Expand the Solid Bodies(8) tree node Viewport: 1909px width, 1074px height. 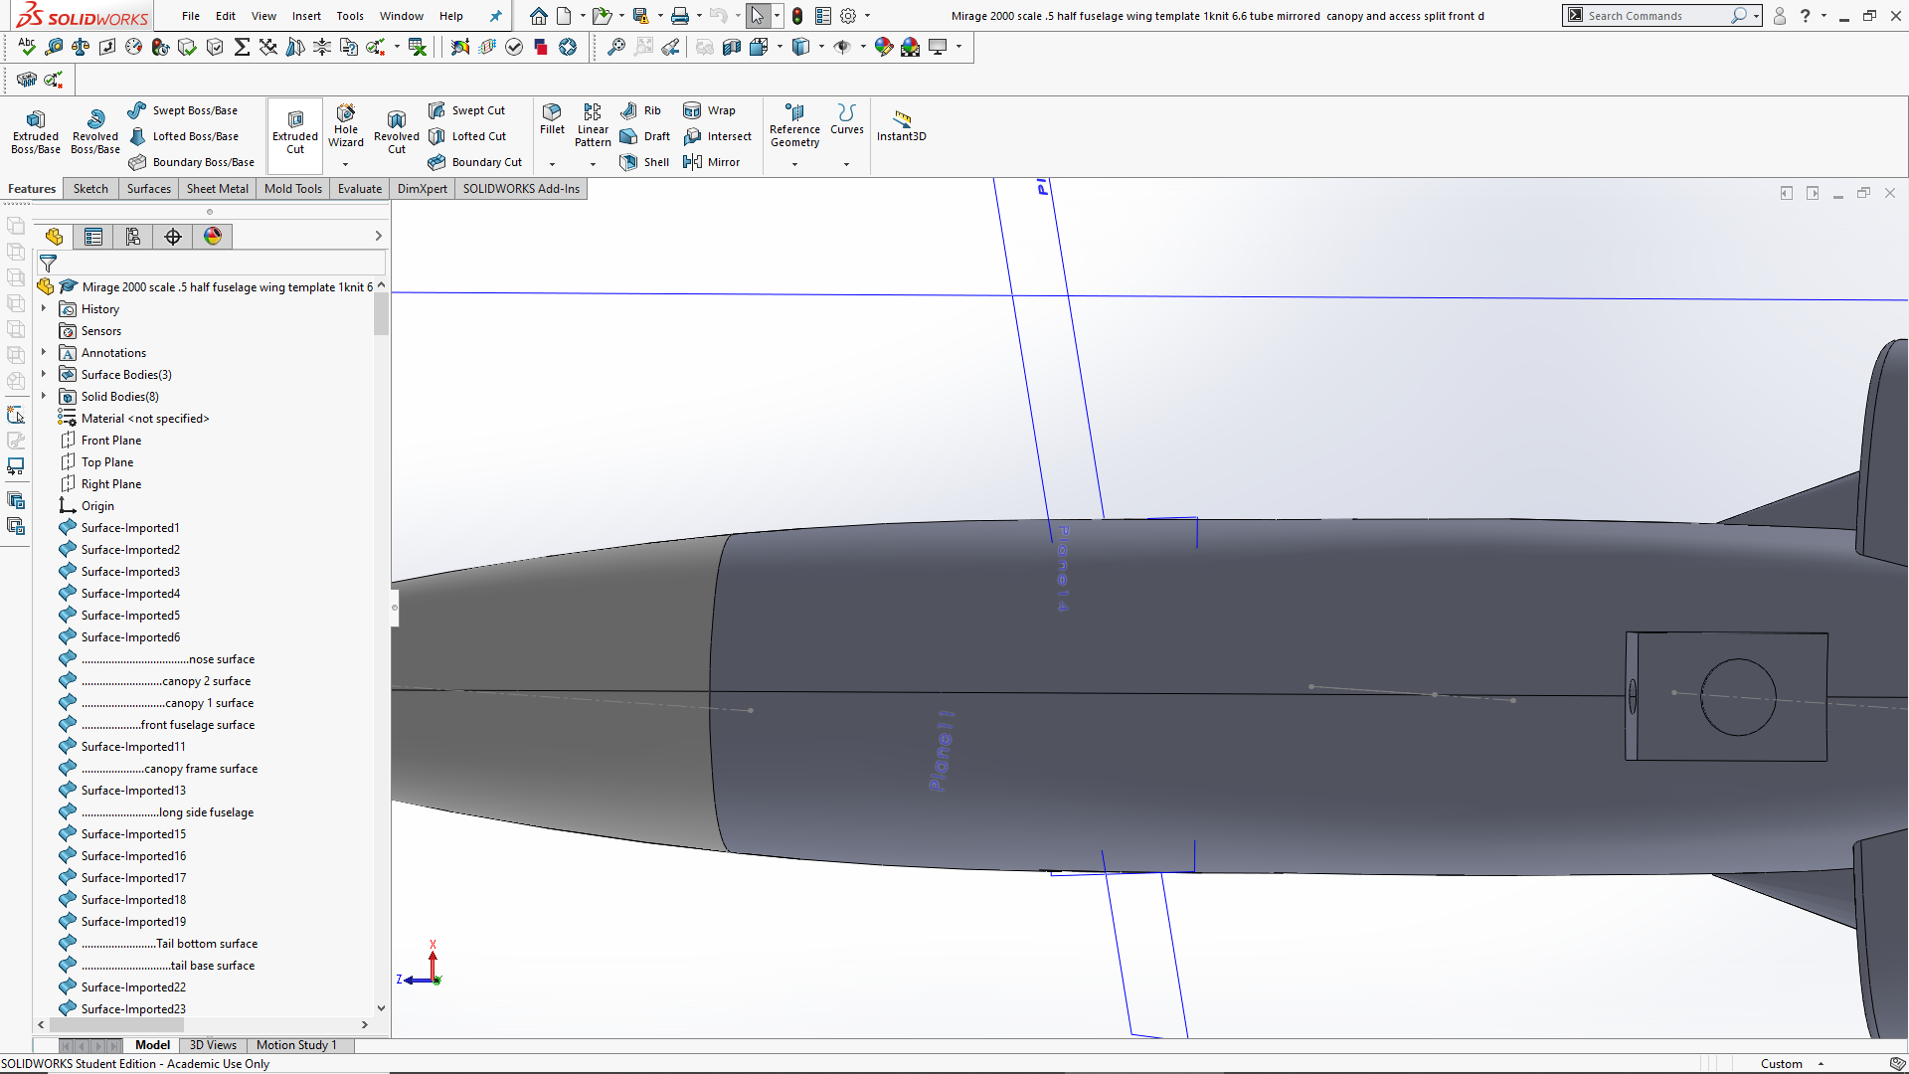click(43, 396)
